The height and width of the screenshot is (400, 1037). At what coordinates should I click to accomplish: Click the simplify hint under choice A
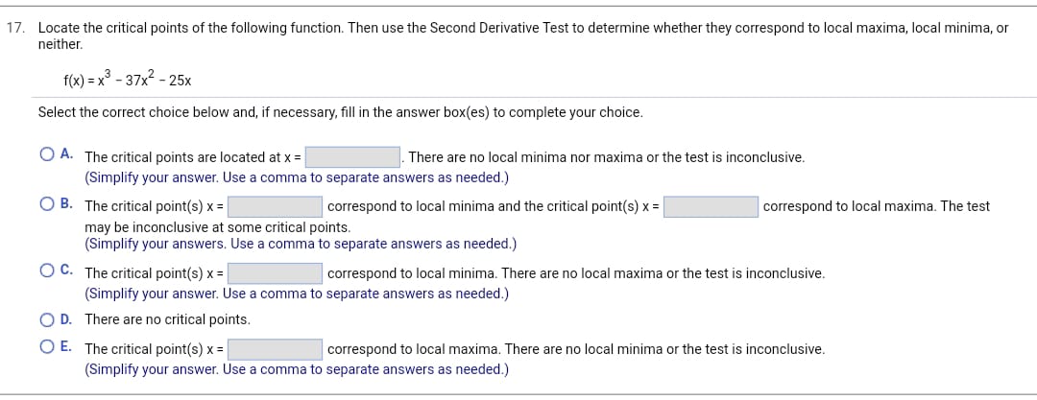coord(297,177)
